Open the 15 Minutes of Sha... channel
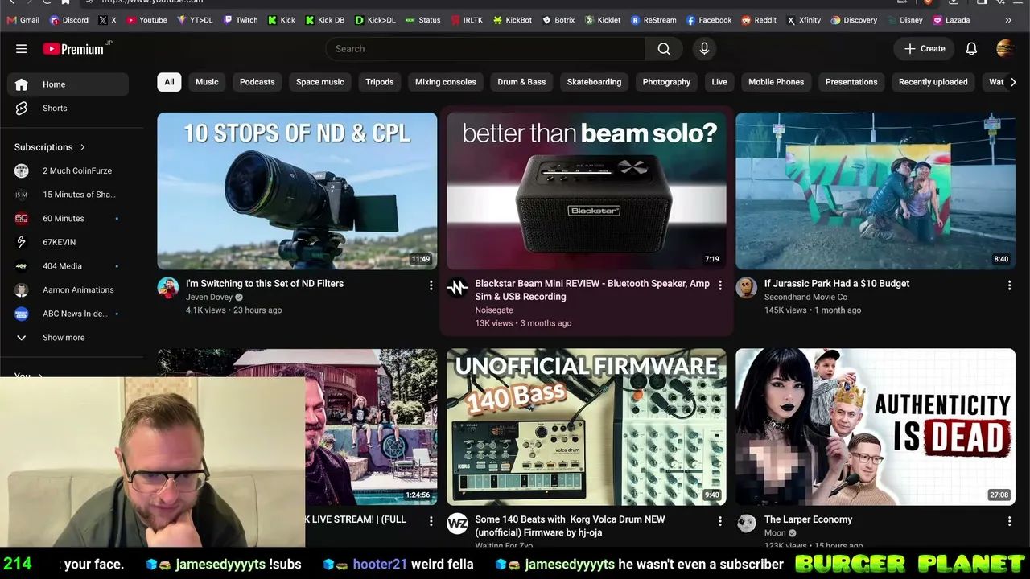 68,195
